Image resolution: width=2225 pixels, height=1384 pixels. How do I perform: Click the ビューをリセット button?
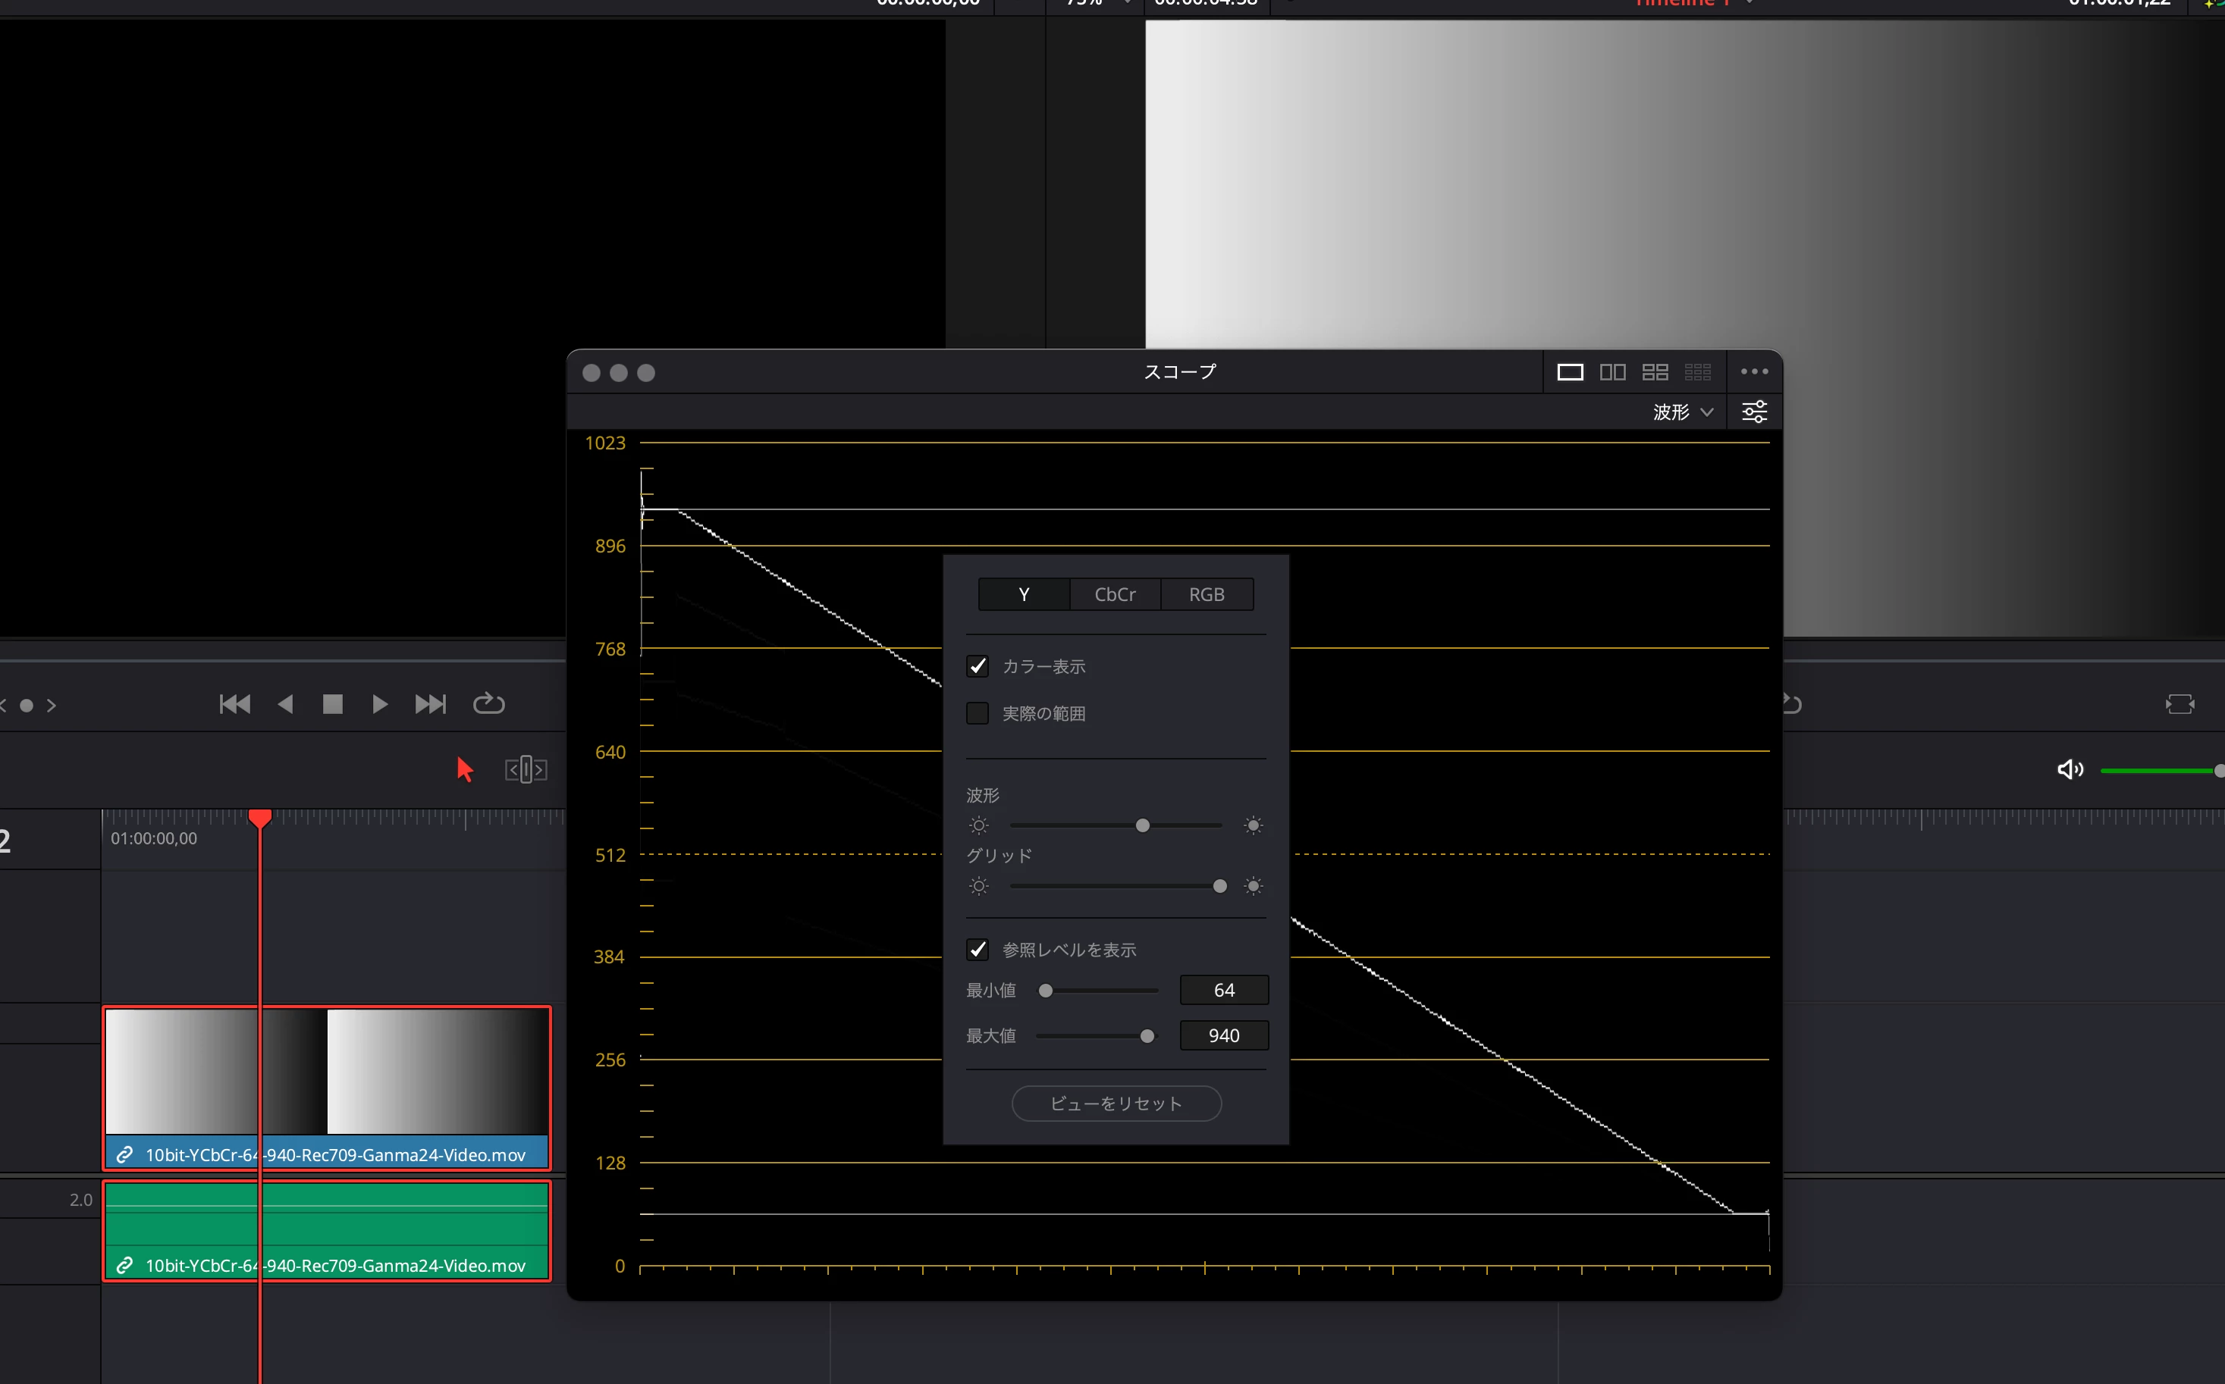point(1116,1103)
